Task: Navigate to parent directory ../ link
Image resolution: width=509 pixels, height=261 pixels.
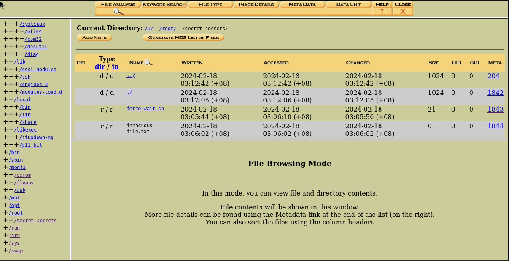Action: coord(131,76)
